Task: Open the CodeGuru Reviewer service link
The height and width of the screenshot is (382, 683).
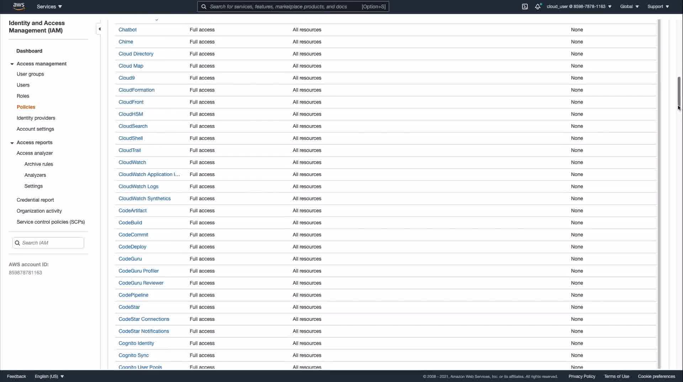Action: click(141, 283)
